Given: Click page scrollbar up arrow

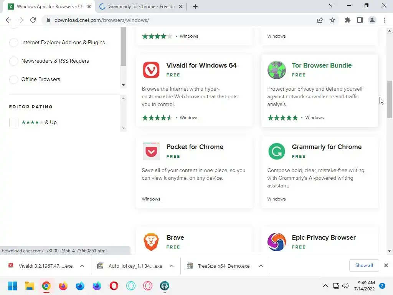Looking at the screenshot, I should (x=390, y=31).
